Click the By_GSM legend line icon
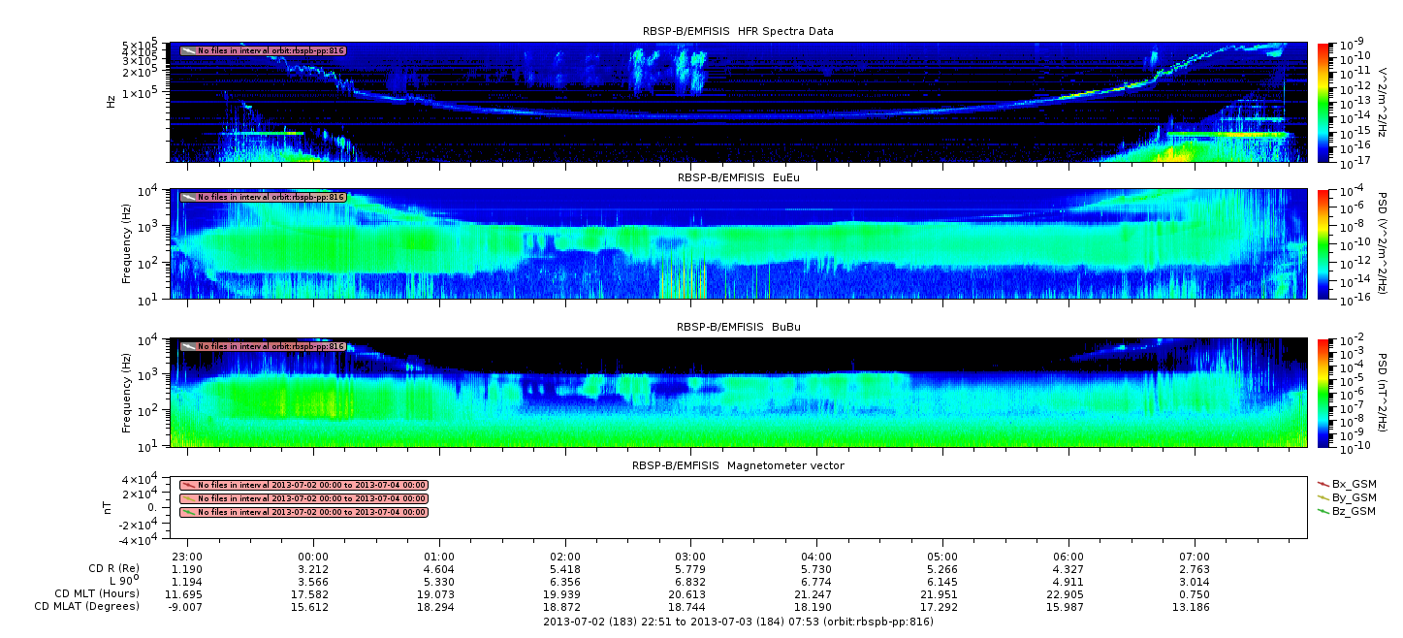The width and height of the screenshot is (1403, 638). pos(1323,497)
